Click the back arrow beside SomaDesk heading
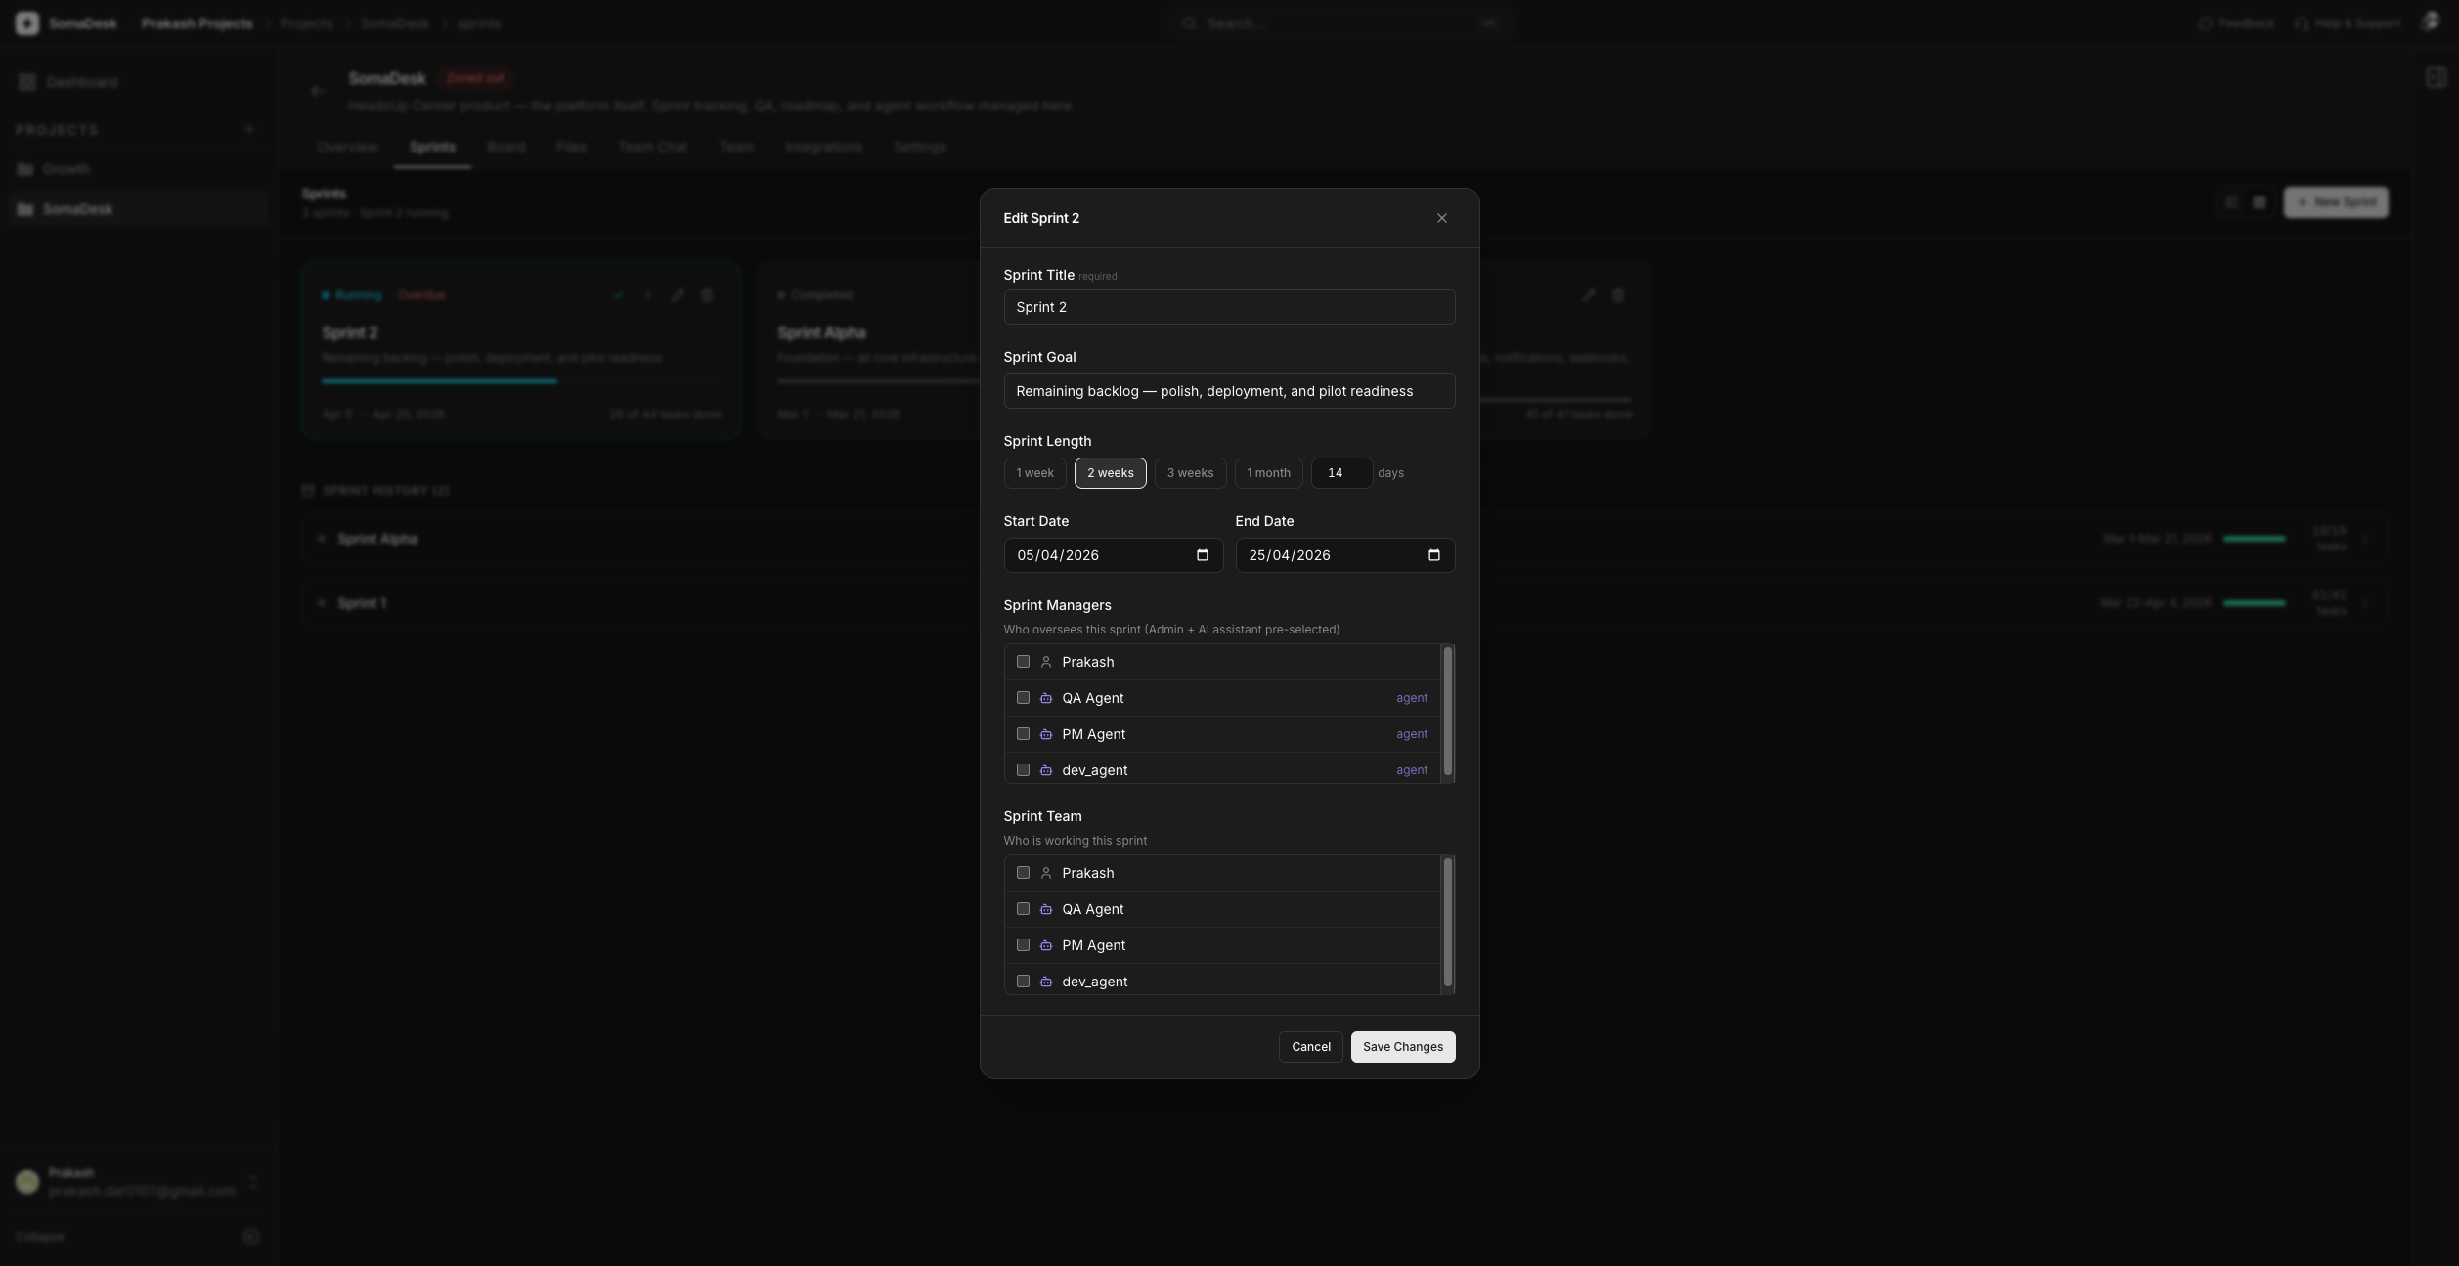 (318, 91)
